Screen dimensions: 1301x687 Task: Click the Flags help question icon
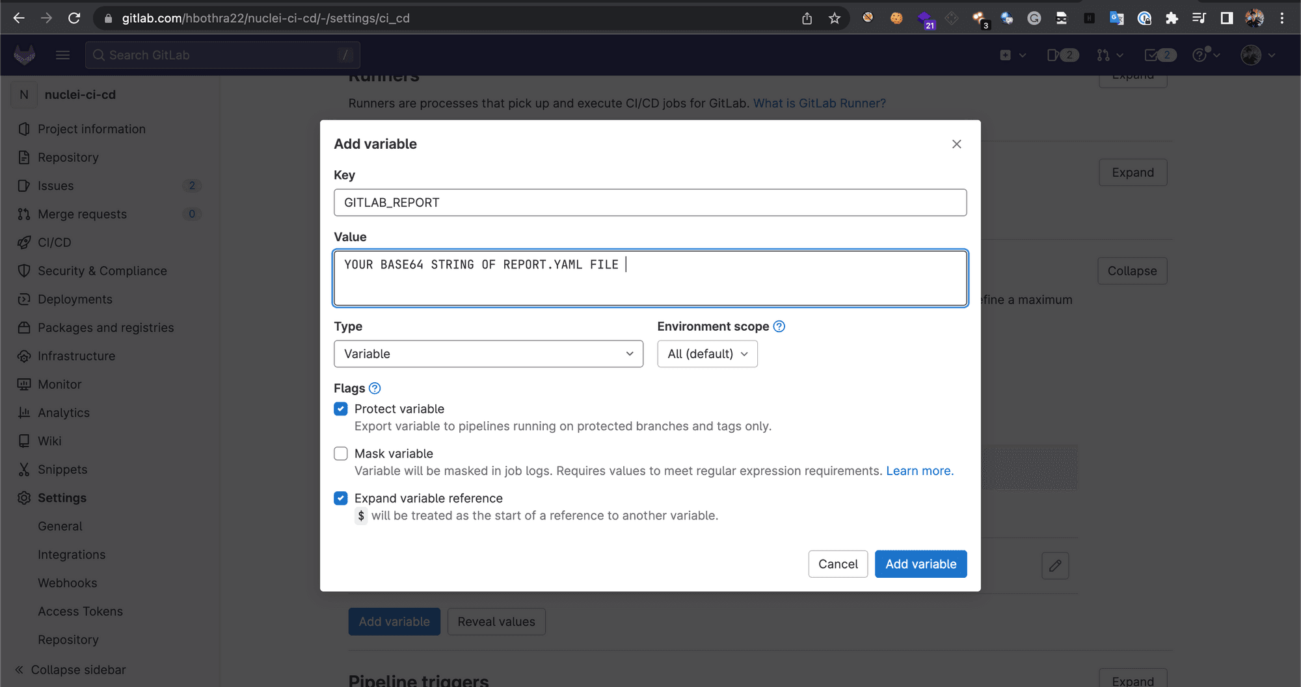click(375, 388)
